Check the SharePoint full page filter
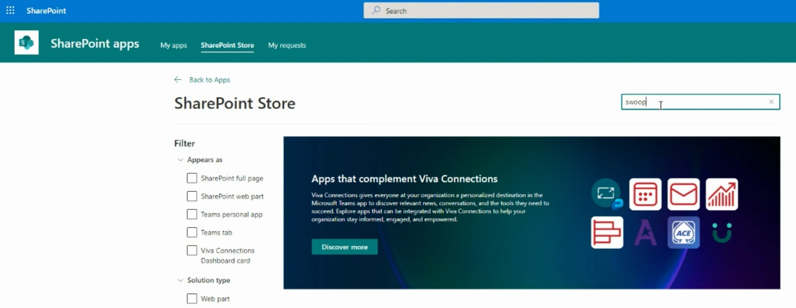796x308 pixels. click(192, 178)
